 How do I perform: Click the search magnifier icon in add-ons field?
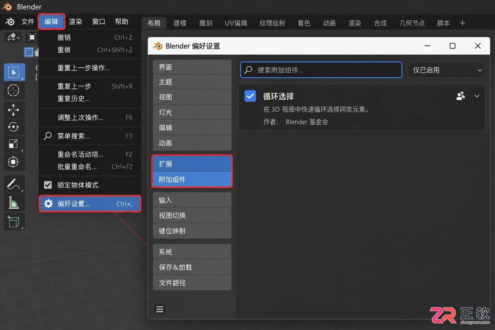[248, 70]
